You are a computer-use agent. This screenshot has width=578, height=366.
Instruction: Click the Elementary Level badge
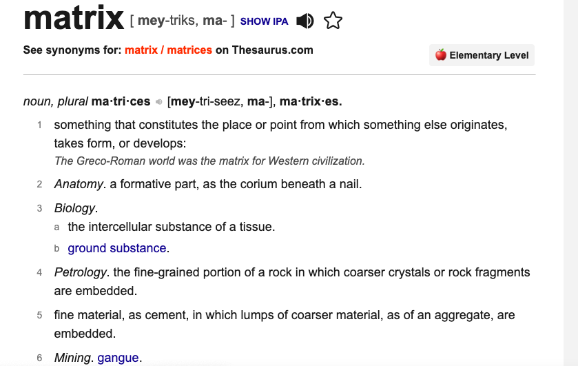482,55
